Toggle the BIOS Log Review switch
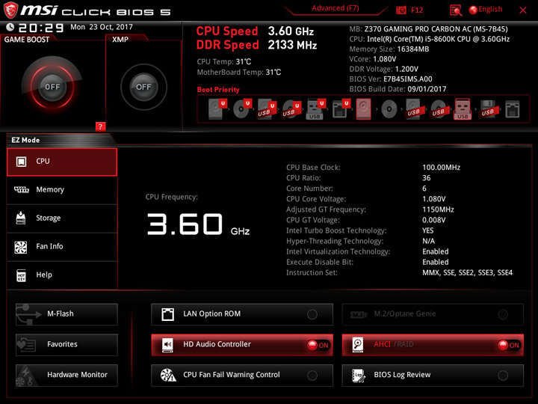 point(503,376)
